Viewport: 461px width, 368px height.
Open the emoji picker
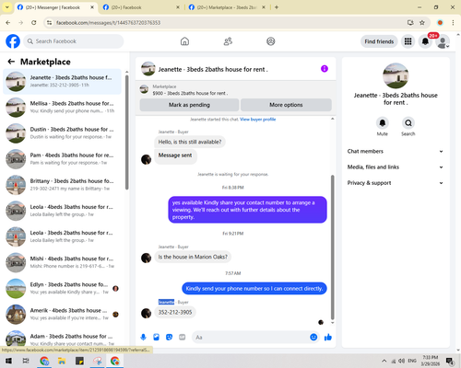click(x=313, y=338)
